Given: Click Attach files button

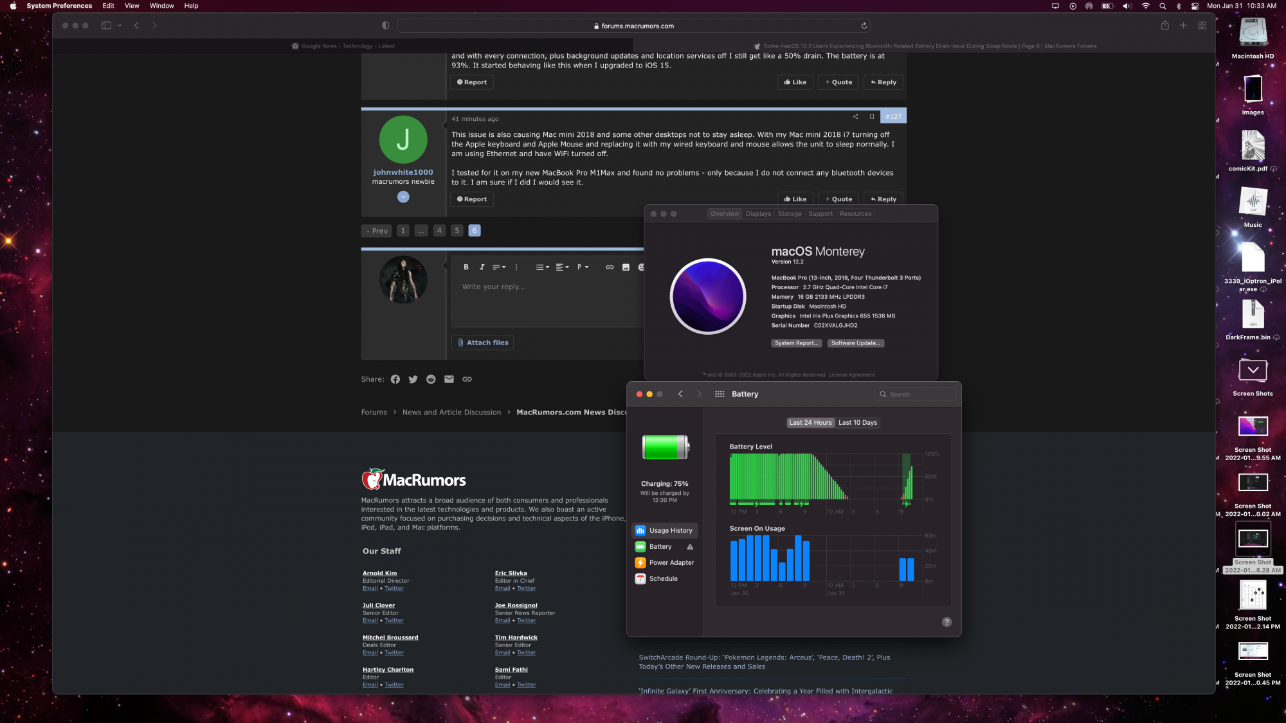Looking at the screenshot, I should (x=482, y=343).
